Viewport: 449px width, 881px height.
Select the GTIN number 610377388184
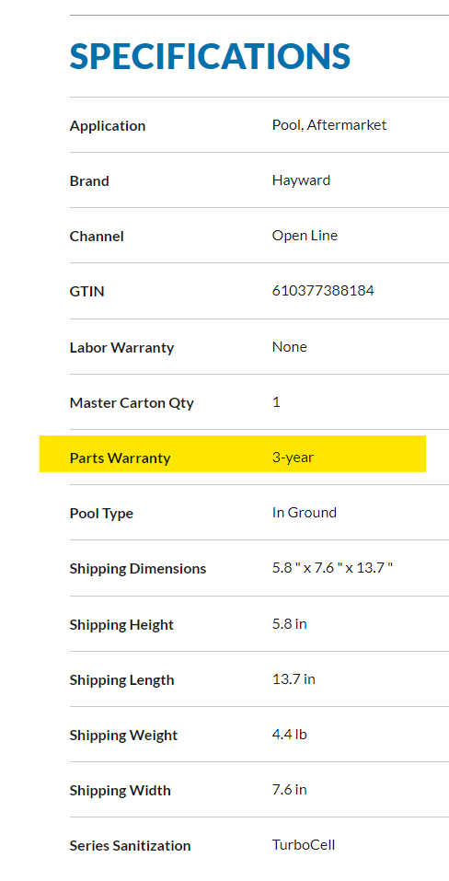coord(323,291)
